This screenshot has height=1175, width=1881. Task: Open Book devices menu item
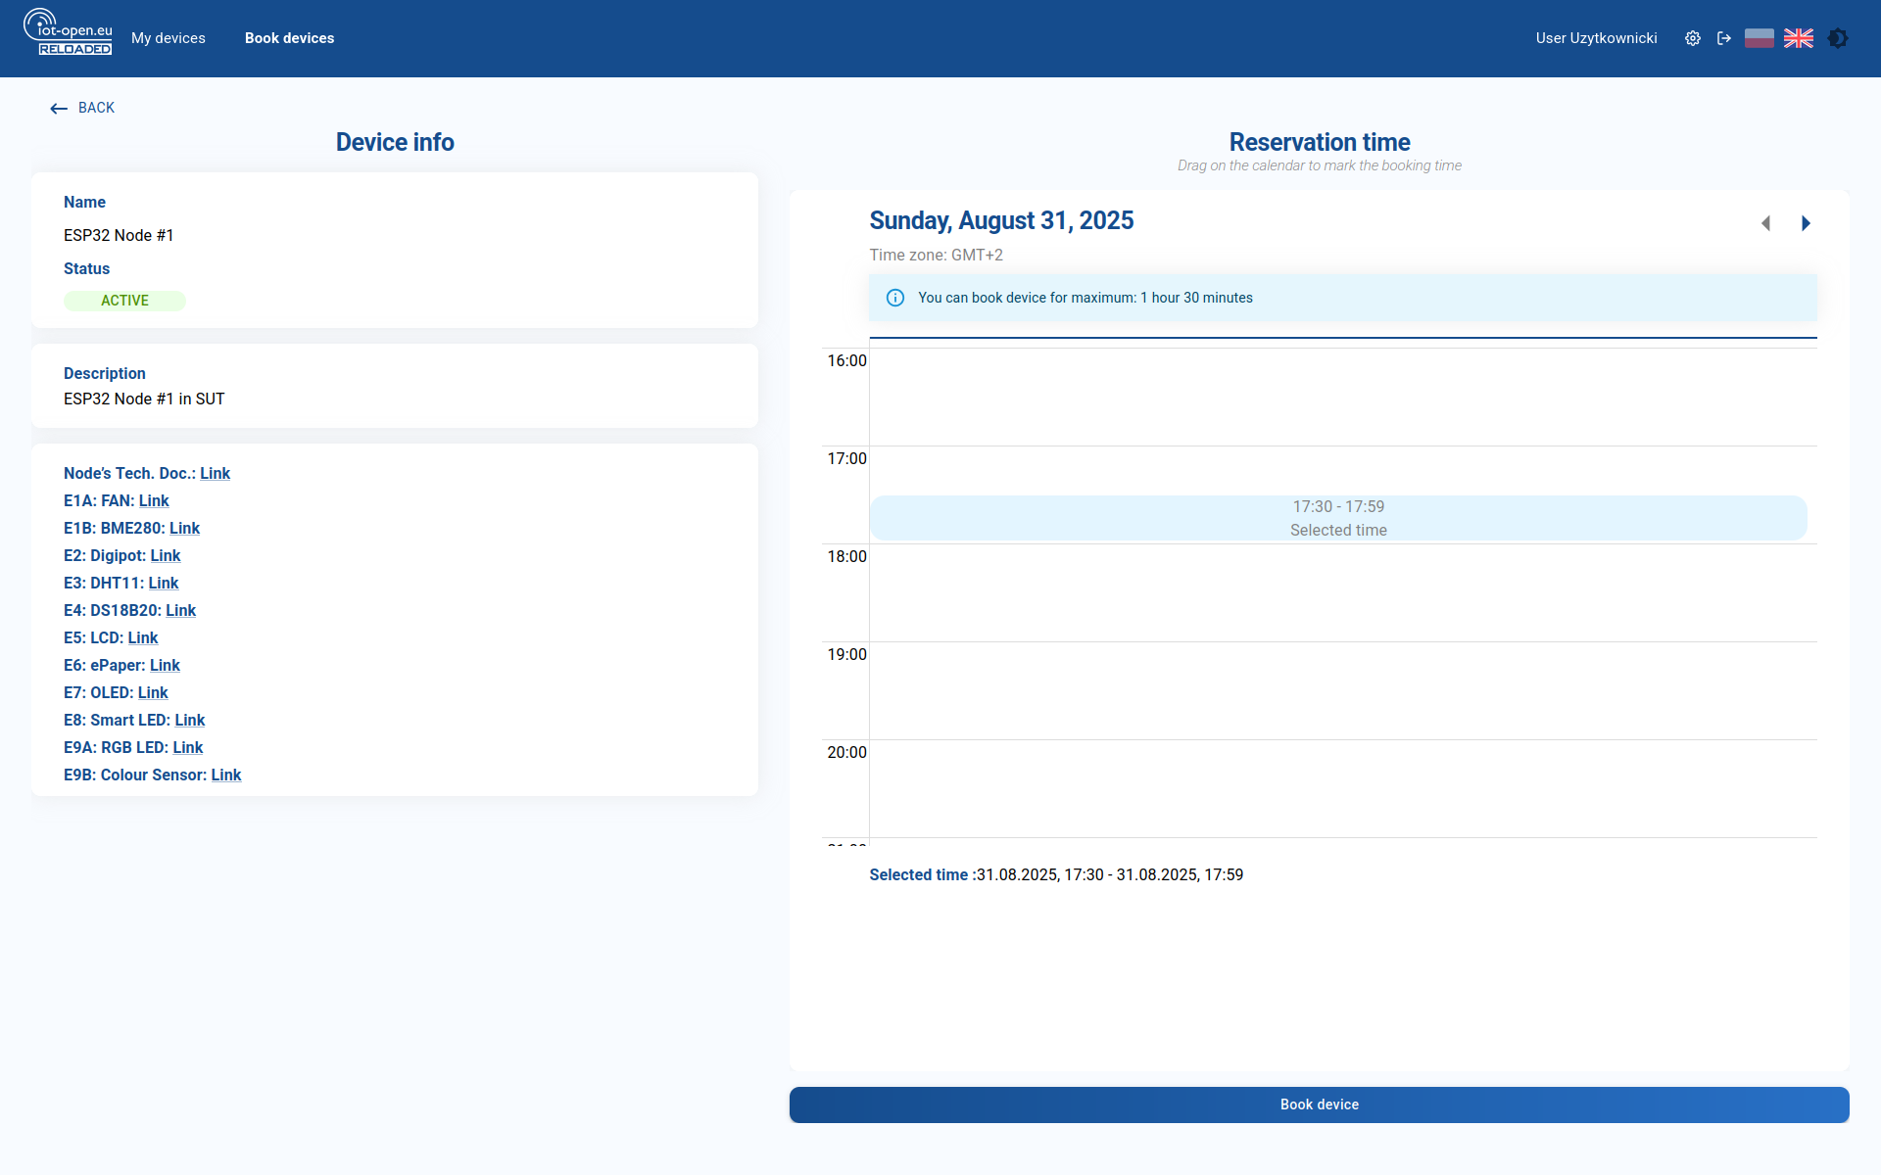289,38
